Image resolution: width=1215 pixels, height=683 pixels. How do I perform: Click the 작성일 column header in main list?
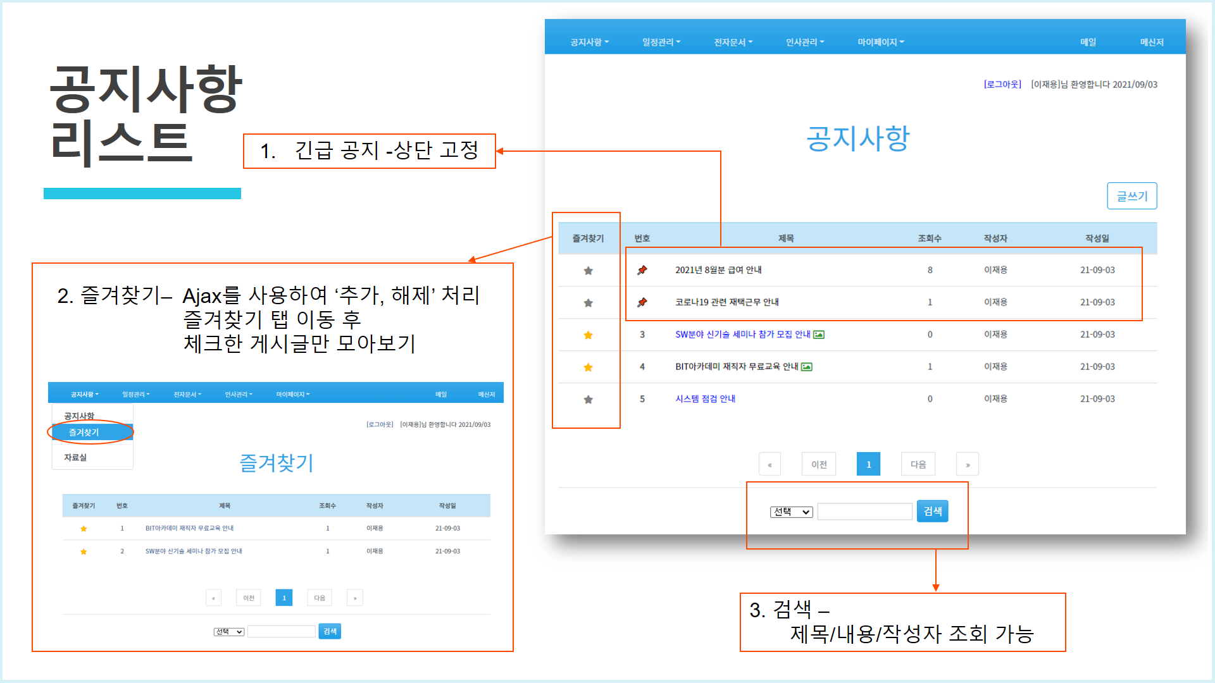[x=1097, y=238]
